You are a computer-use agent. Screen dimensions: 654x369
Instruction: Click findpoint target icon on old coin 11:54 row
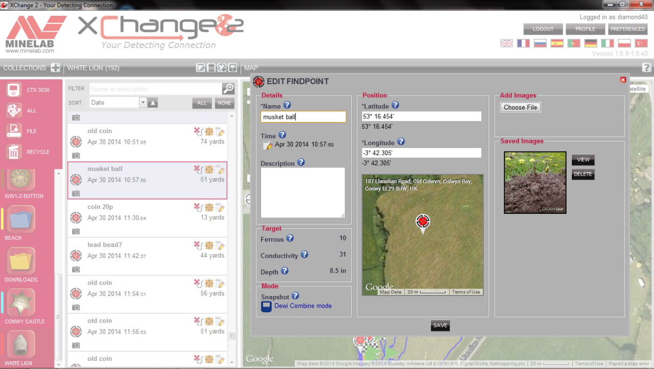(x=76, y=293)
